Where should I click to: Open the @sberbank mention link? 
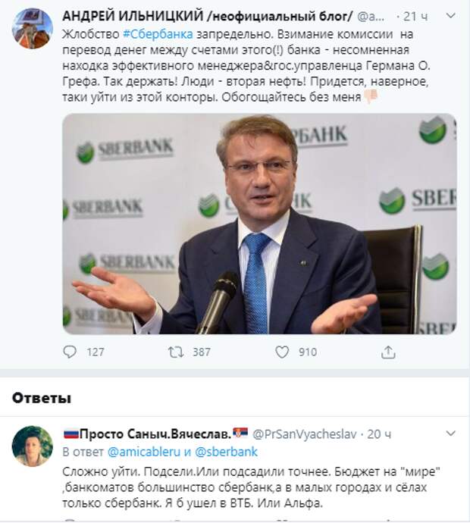(x=228, y=452)
